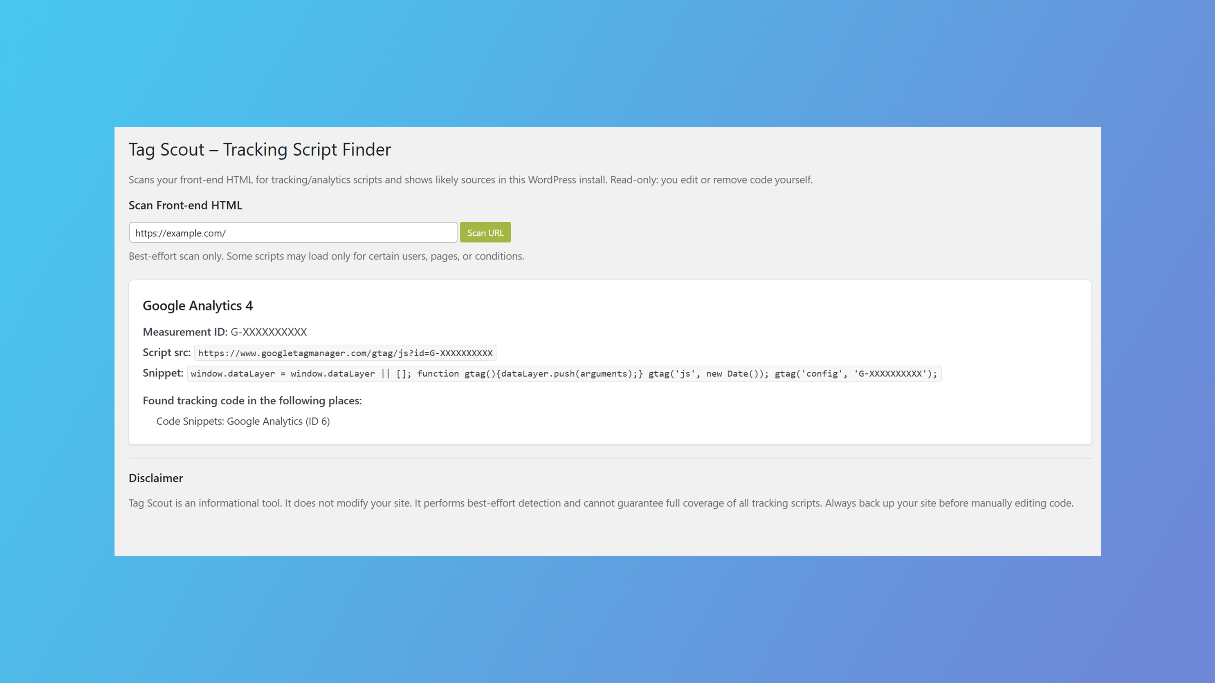Click the disclaimer body text
Viewport: 1215px width, 683px height.
[601, 502]
